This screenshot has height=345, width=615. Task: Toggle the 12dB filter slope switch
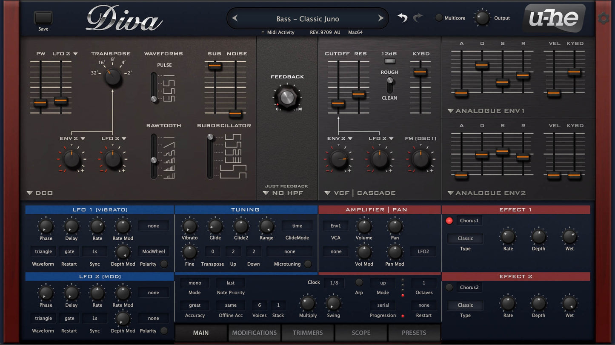point(389,61)
